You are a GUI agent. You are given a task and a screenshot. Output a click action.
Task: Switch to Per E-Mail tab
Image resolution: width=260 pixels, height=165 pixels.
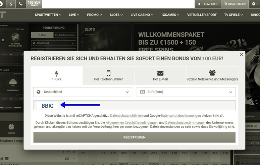tap(160, 75)
